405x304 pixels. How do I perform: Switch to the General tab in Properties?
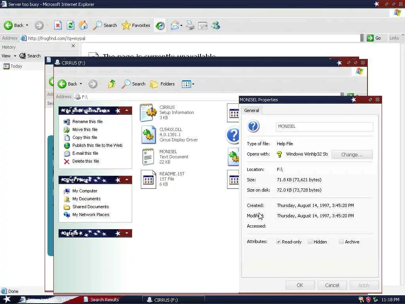251,111
